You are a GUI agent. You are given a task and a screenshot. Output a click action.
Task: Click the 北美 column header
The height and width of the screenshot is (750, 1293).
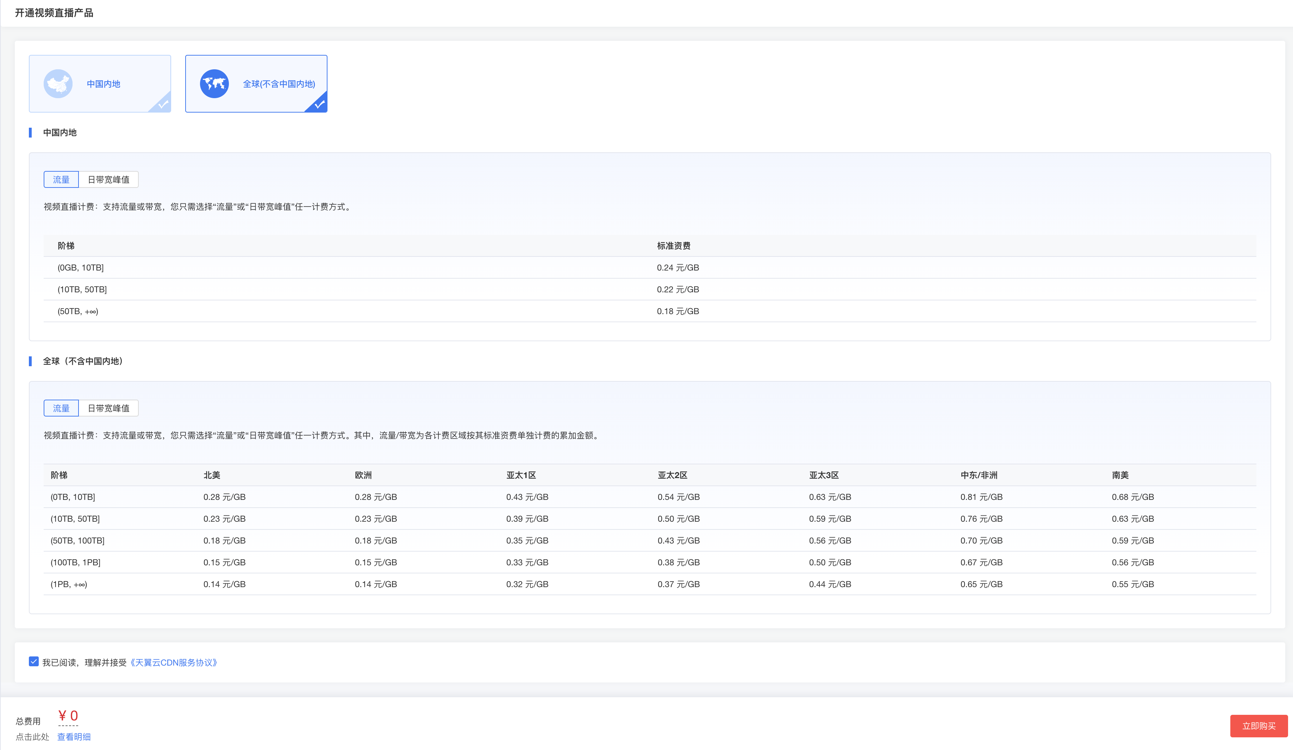(x=211, y=475)
